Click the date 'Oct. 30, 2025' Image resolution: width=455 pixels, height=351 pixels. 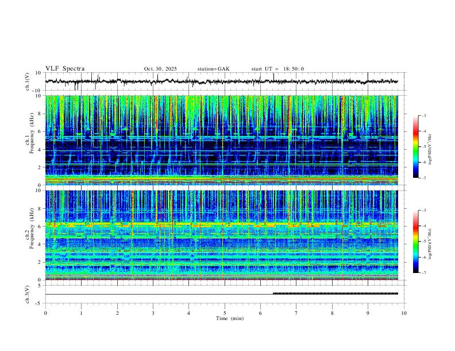[x=160, y=69]
